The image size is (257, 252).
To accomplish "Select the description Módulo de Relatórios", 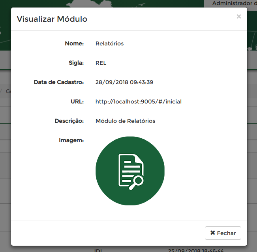I will [x=125, y=121].
